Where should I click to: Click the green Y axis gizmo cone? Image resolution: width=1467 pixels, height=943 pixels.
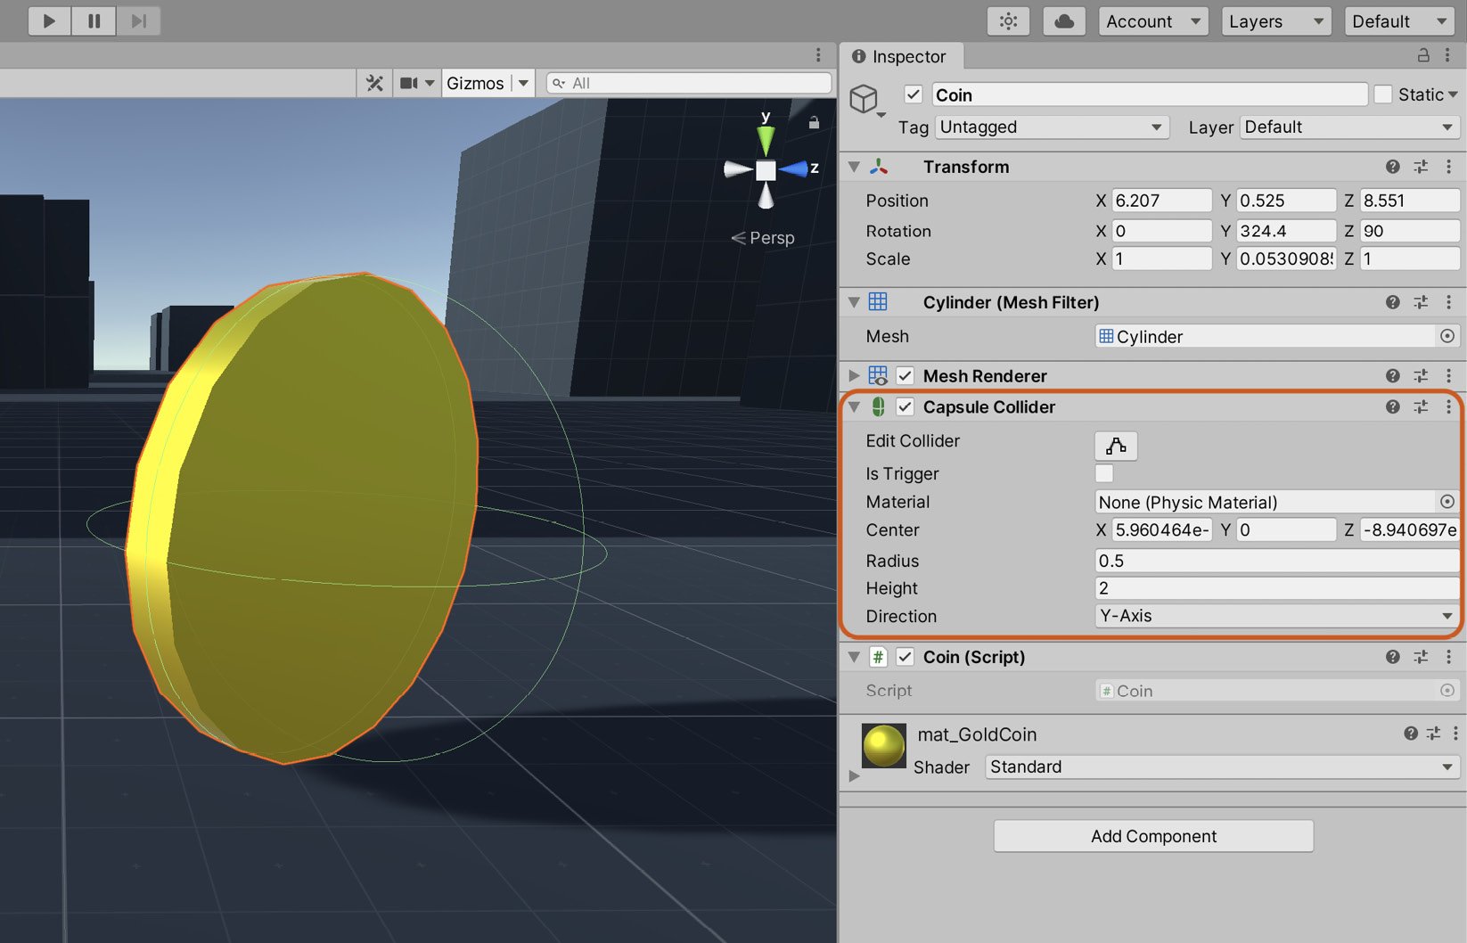coord(766,140)
